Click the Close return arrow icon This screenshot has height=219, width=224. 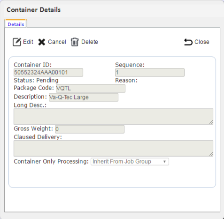188,42
